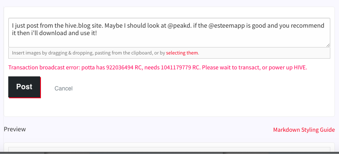Open the 'selecting them' image picker link
This screenshot has height=154, width=339.
click(182, 53)
